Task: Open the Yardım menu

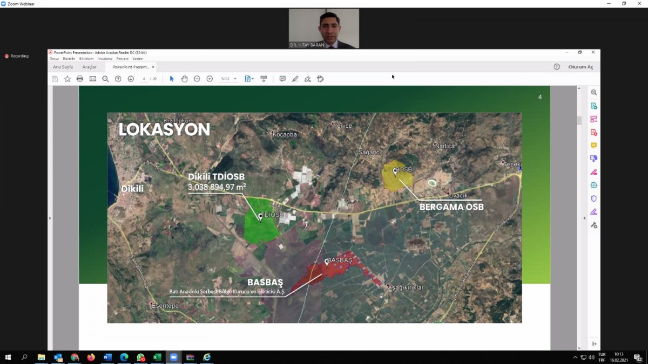Action: click(138, 58)
